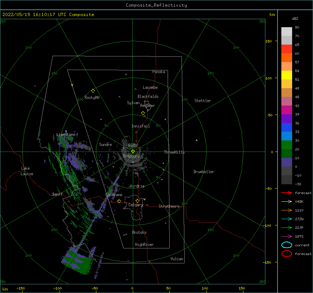Click the Composite_Reflectivity title text

tap(156, 5)
